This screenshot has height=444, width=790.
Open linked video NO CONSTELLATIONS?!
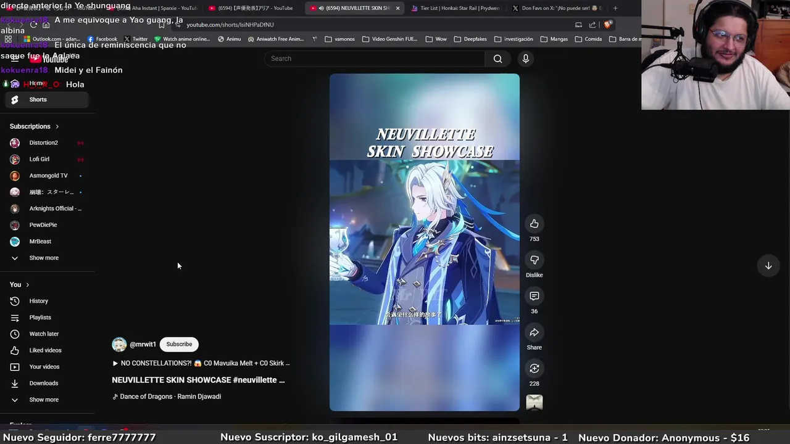(201, 363)
